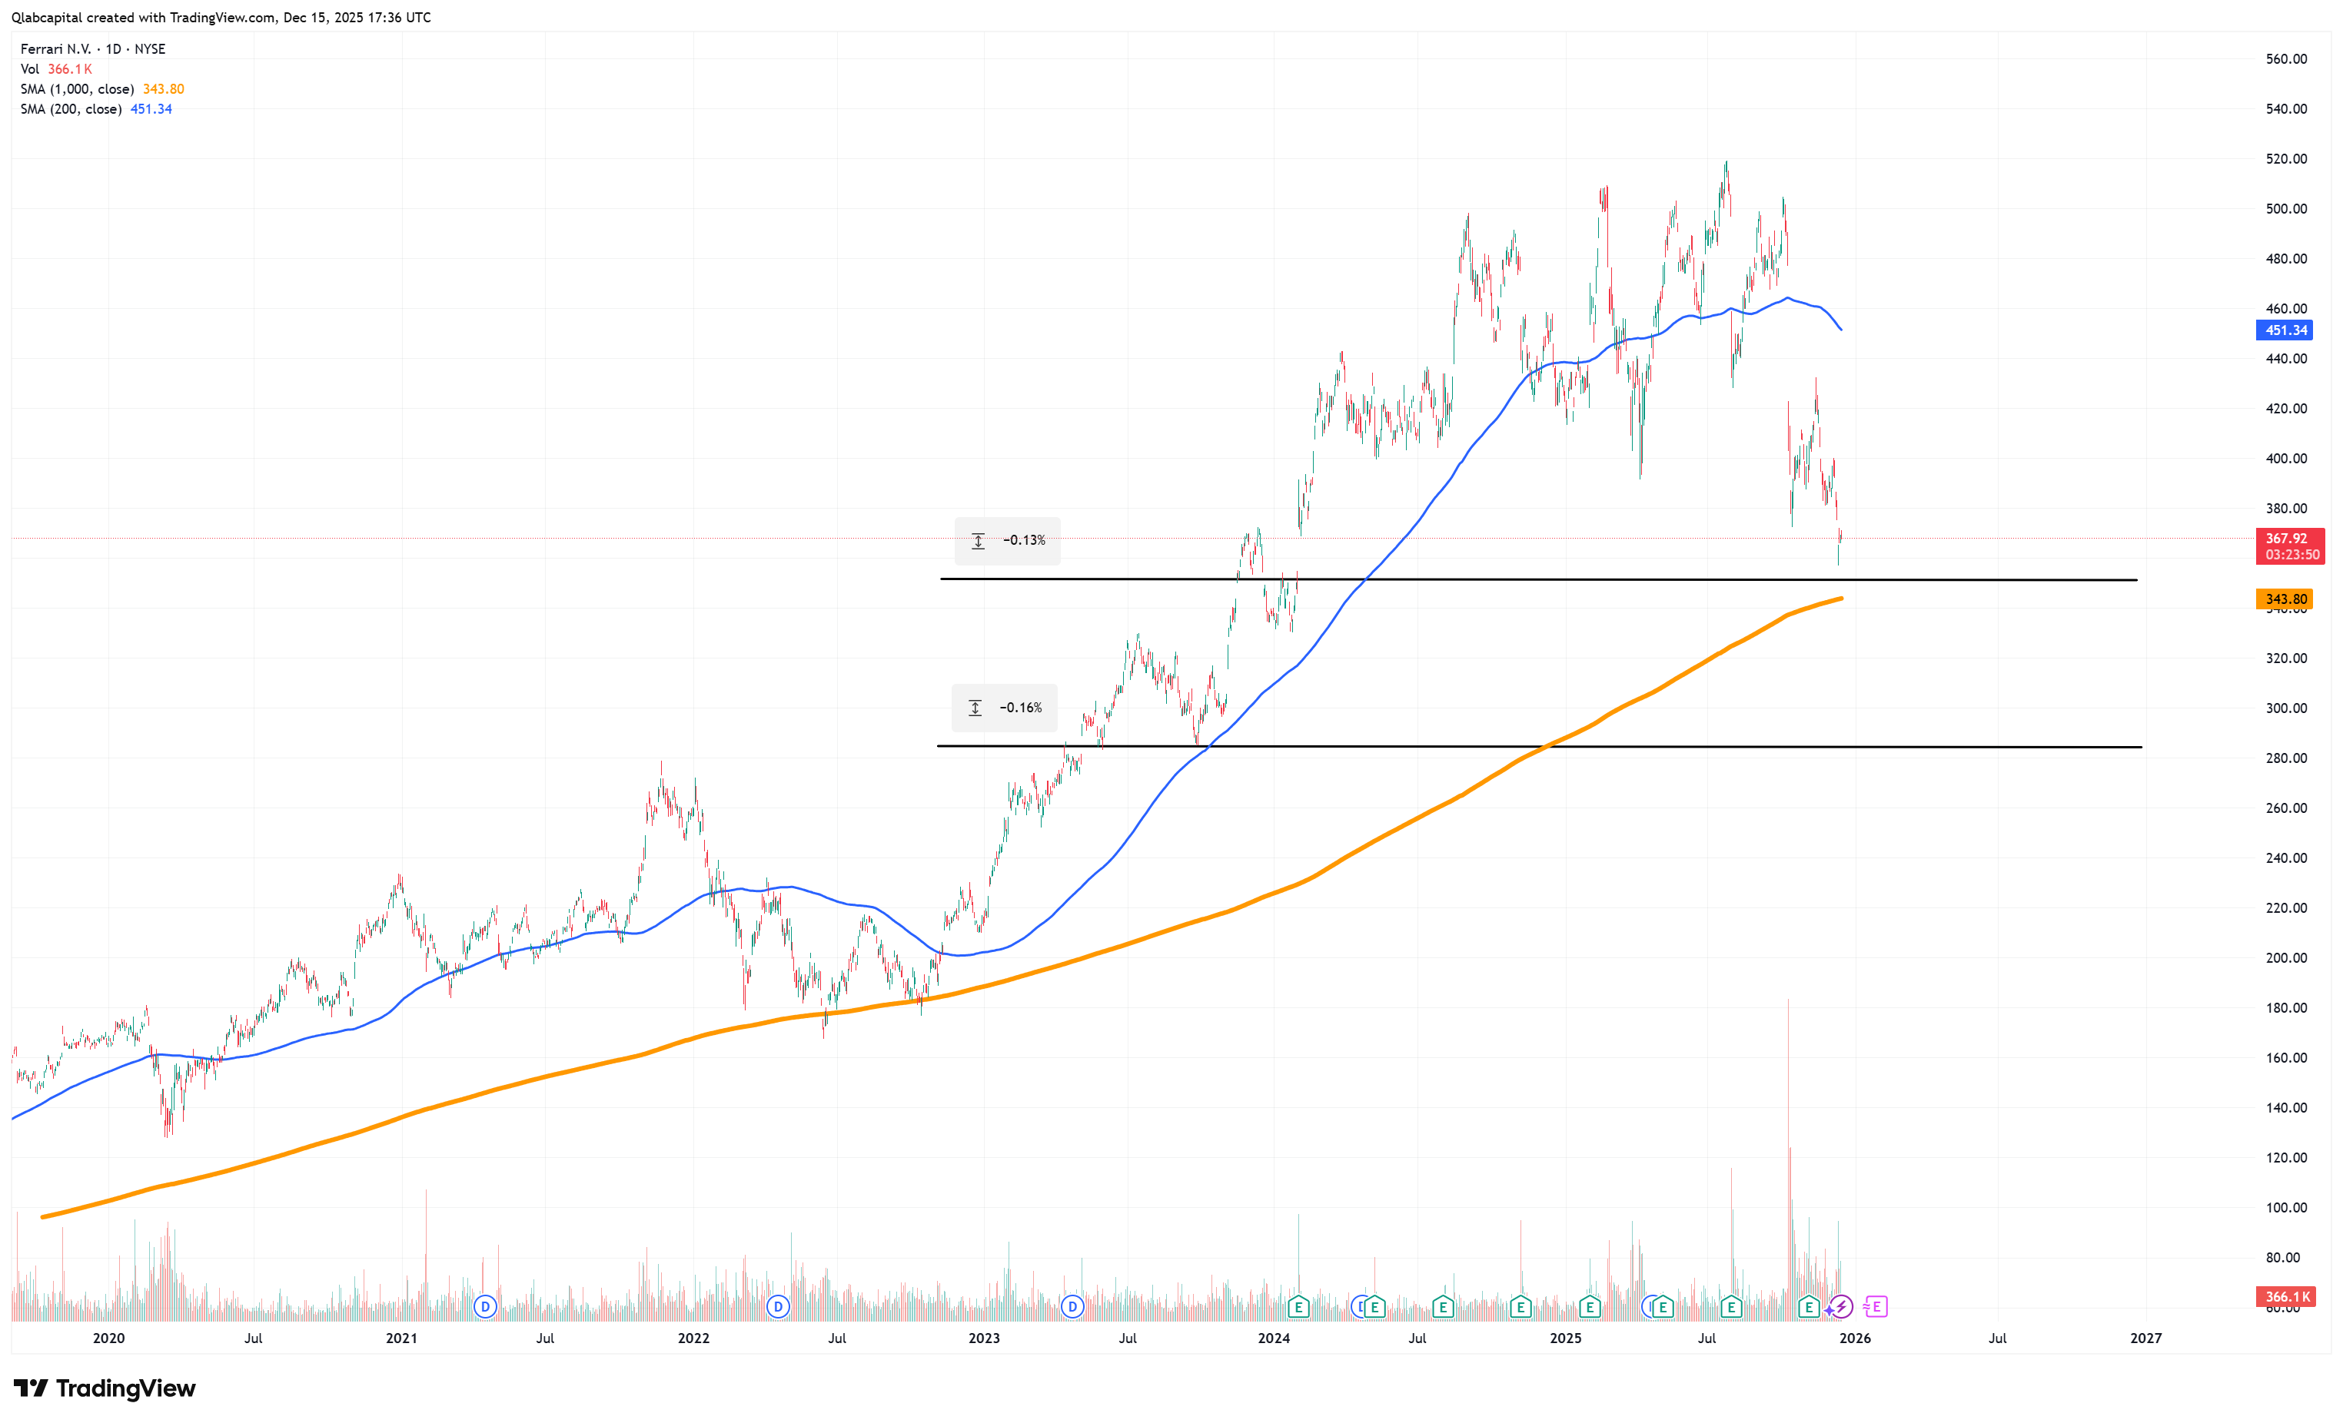Open the first green earnings E marker
2343x1423 pixels.
(1298, 1308)
